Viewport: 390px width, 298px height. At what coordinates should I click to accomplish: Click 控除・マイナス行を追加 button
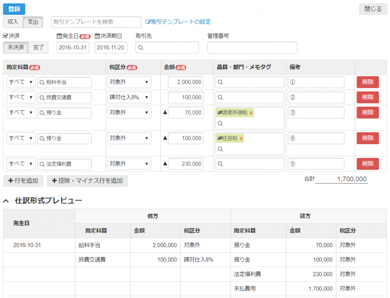point(87,181)
